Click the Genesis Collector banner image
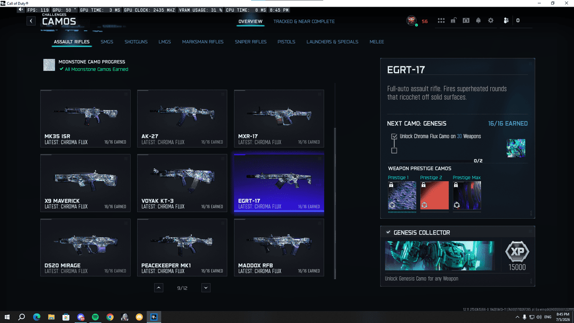 pyautogui.click(x=439, y=256)
